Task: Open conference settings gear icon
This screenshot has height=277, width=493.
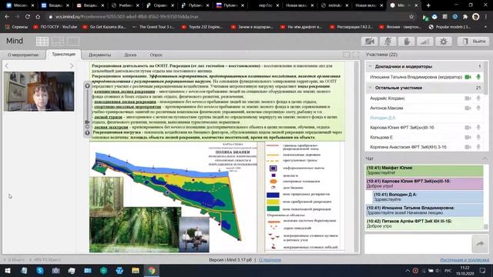Action: [444, 42]
